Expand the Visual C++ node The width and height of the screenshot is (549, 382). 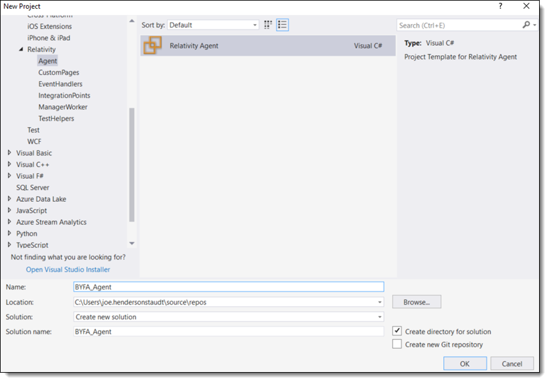(9, 164)
